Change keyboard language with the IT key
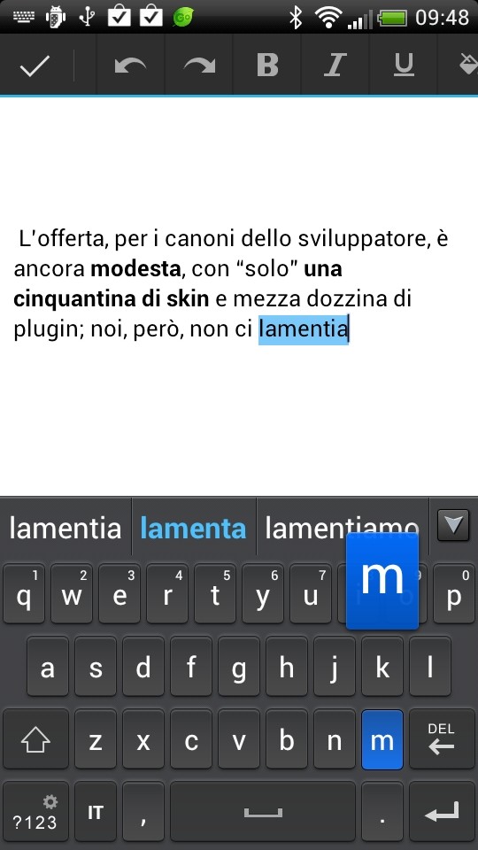Screen dimensions: 478x850 [x=96, y=812]
